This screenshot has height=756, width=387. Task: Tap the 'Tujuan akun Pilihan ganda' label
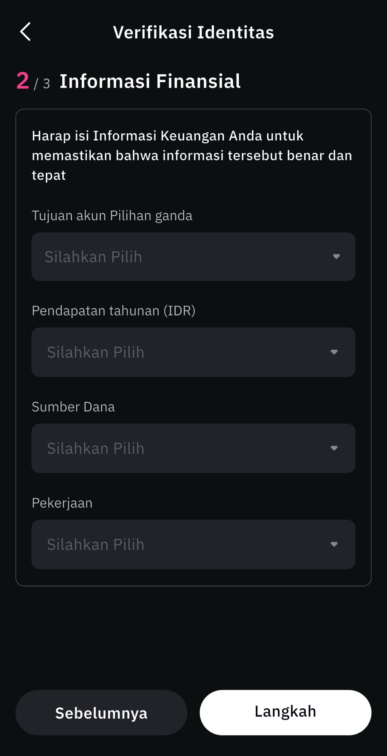coord(112,216)
